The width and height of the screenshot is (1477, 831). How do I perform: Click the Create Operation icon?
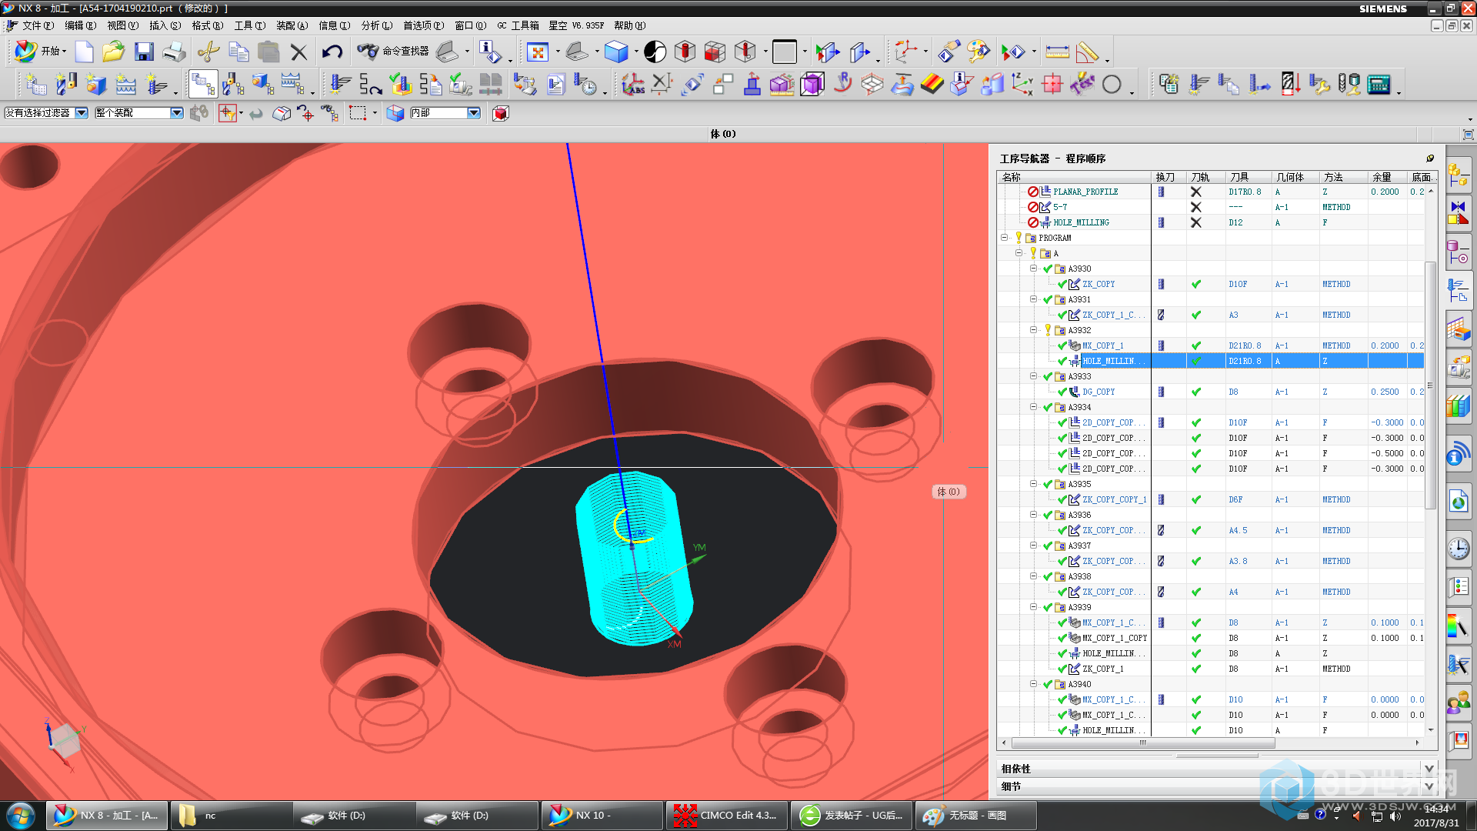tap(156, 84)
